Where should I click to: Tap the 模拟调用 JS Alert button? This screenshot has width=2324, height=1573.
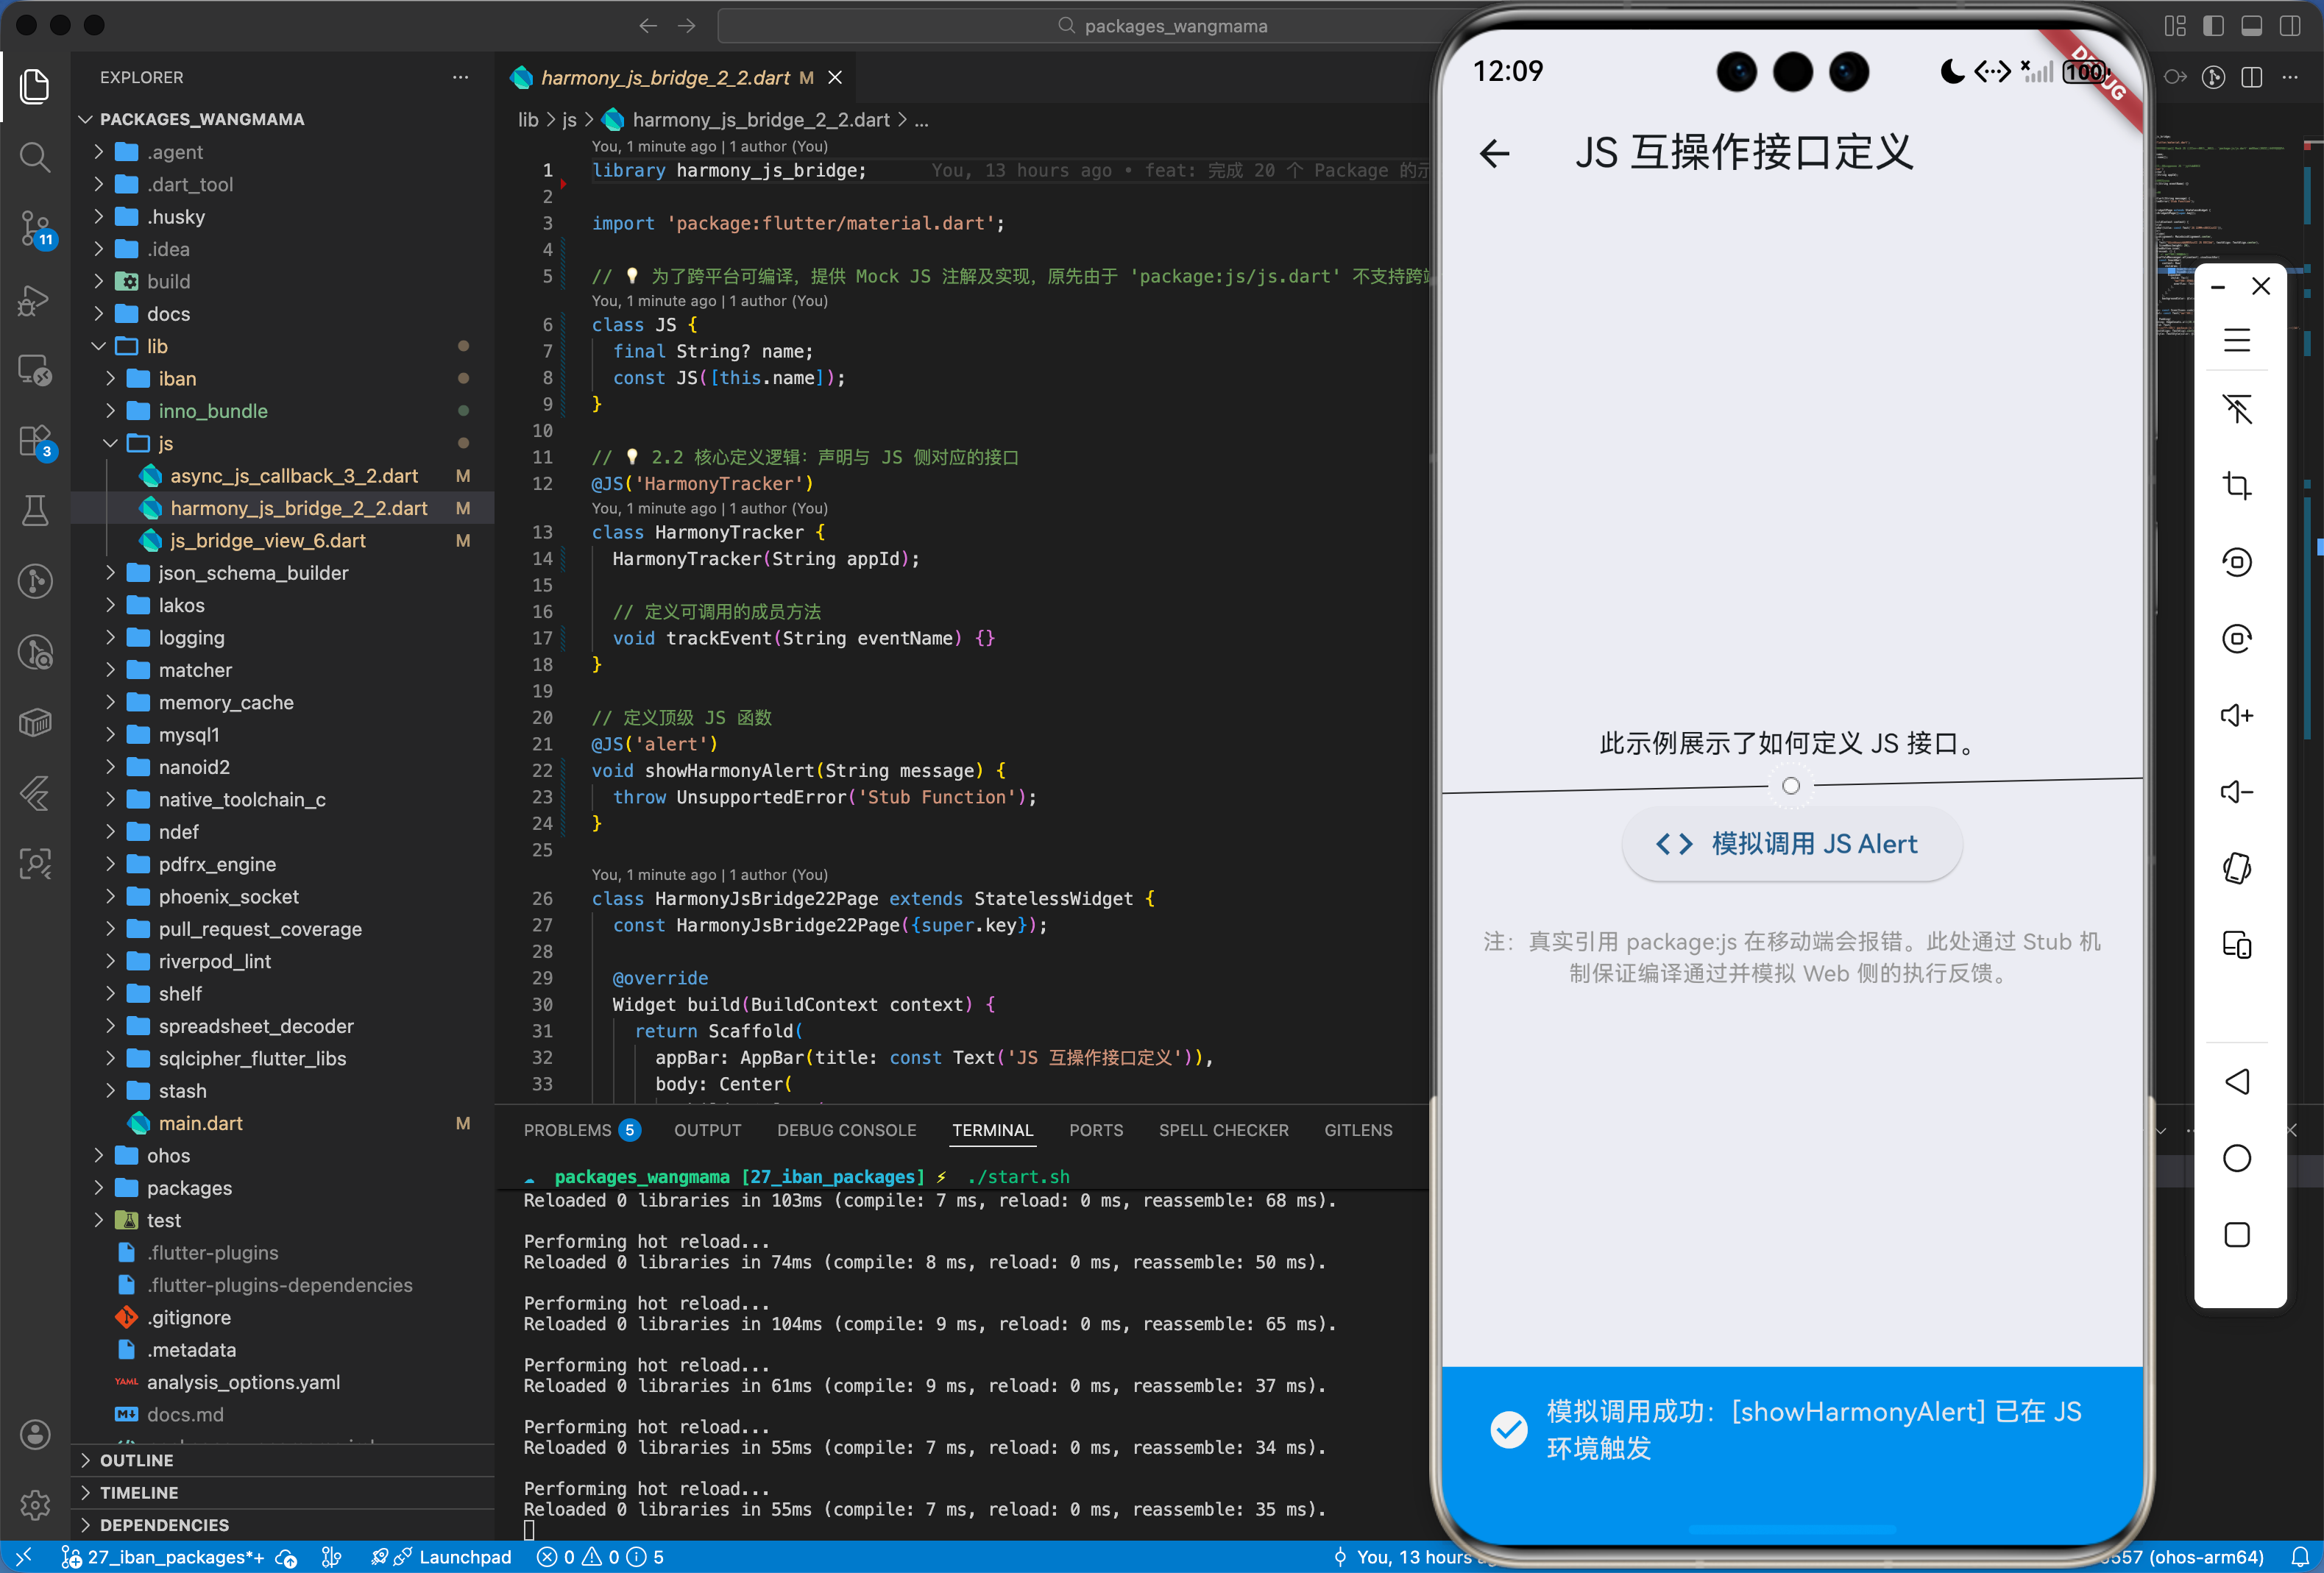[1790, 844]
